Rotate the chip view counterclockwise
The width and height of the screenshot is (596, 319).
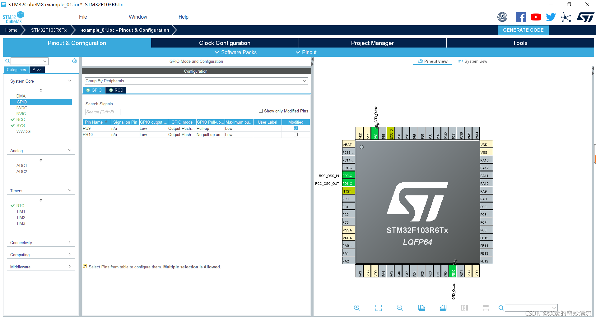point(443,308)
